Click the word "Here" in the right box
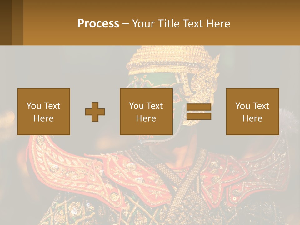This screenshot has width=300, height=225. (252, 118)
